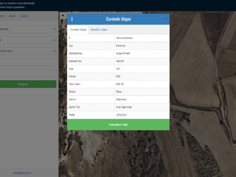
Task: Open the Analiz tab in sidebar
Action: [12, 16]
